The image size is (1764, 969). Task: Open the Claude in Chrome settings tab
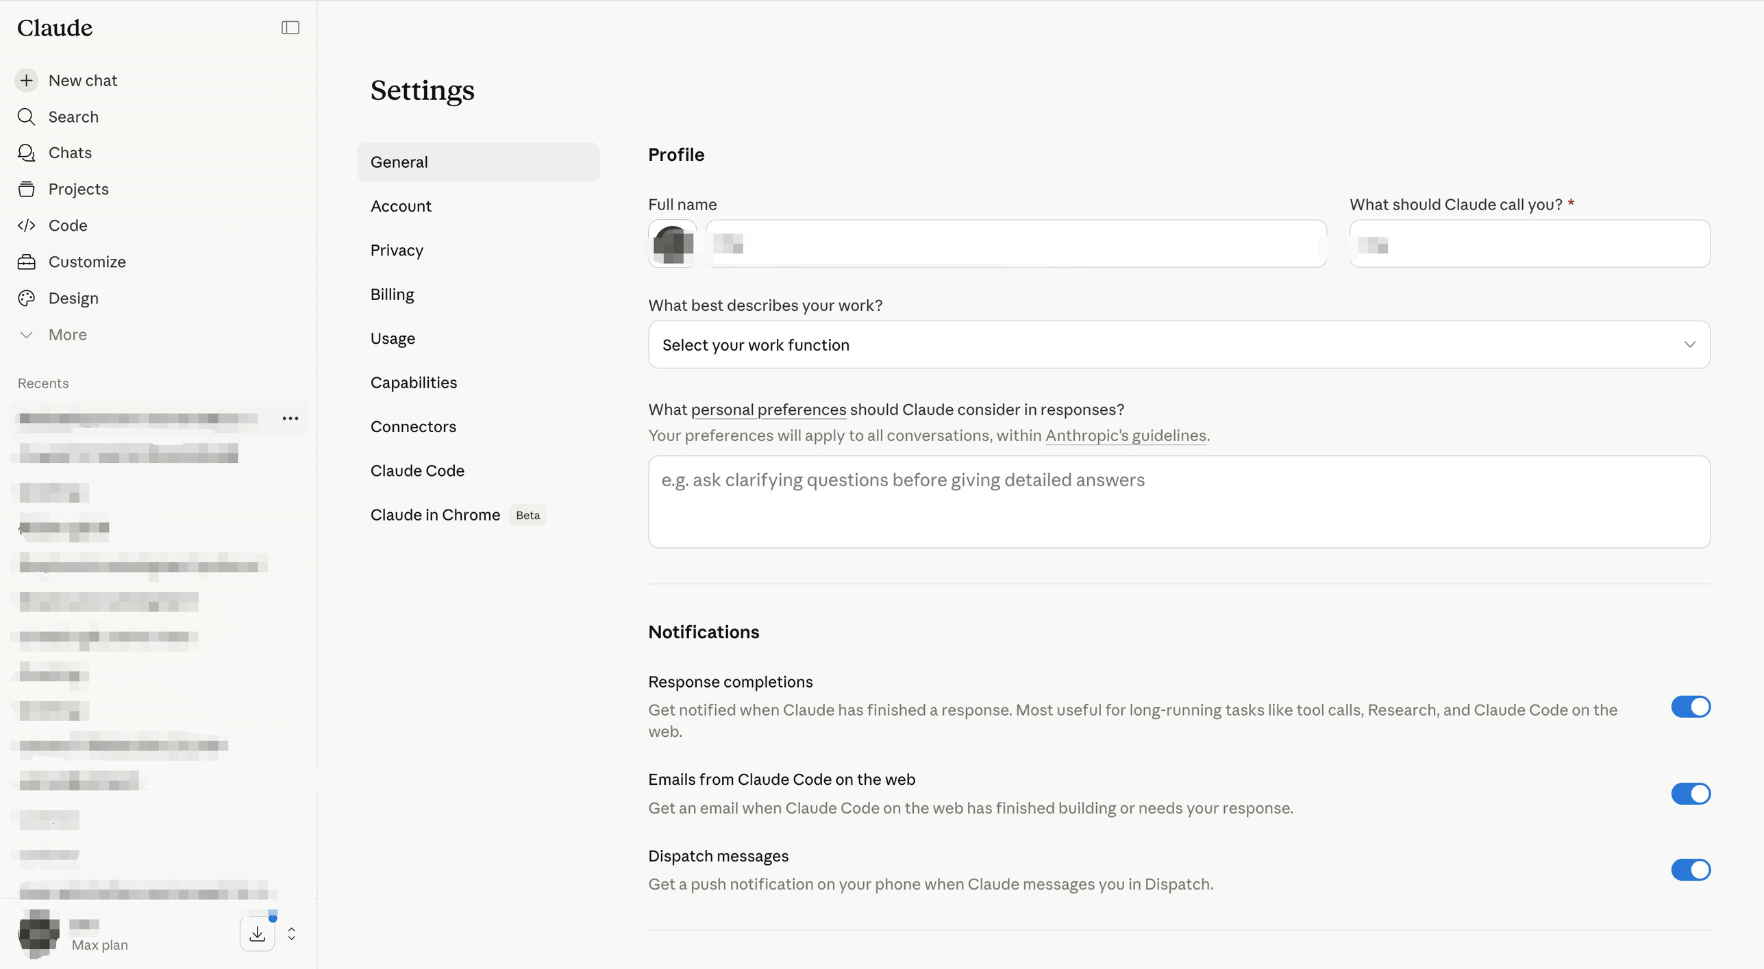(478, 515)
